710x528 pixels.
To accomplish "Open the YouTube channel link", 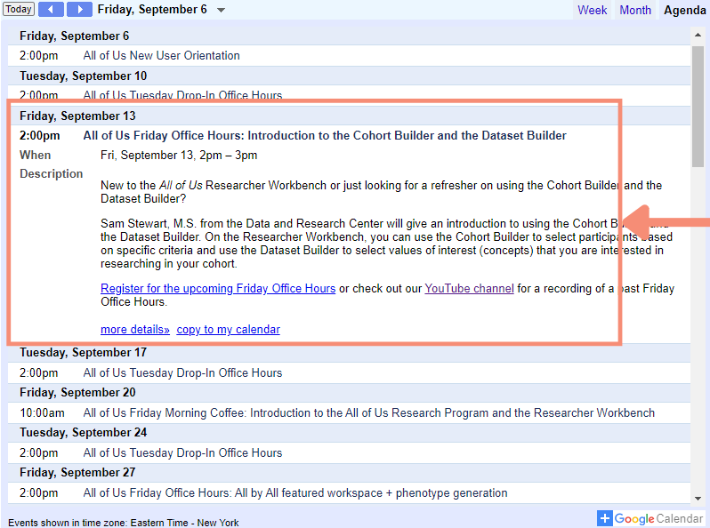I will (469, 288).
